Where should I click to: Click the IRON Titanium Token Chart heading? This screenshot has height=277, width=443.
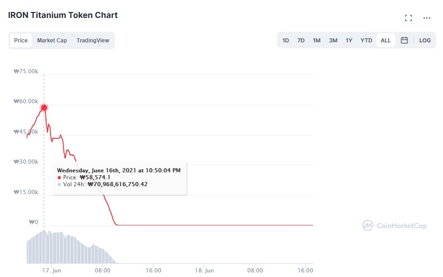(x=63, y=15)
